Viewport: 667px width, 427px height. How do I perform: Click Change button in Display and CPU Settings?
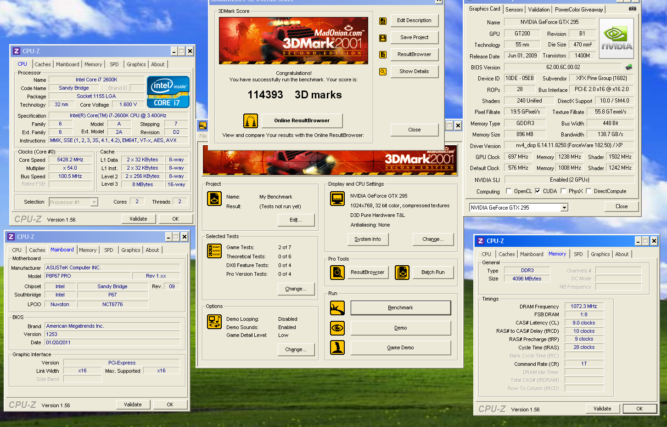point(433,239)
